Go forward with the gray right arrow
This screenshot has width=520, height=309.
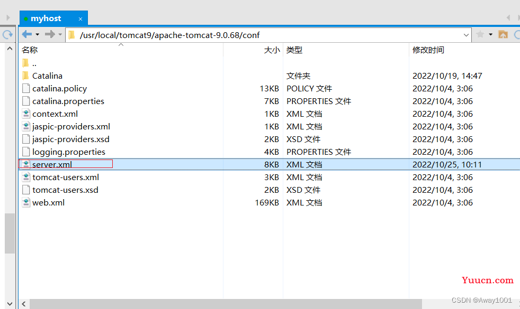click(50, 34)
